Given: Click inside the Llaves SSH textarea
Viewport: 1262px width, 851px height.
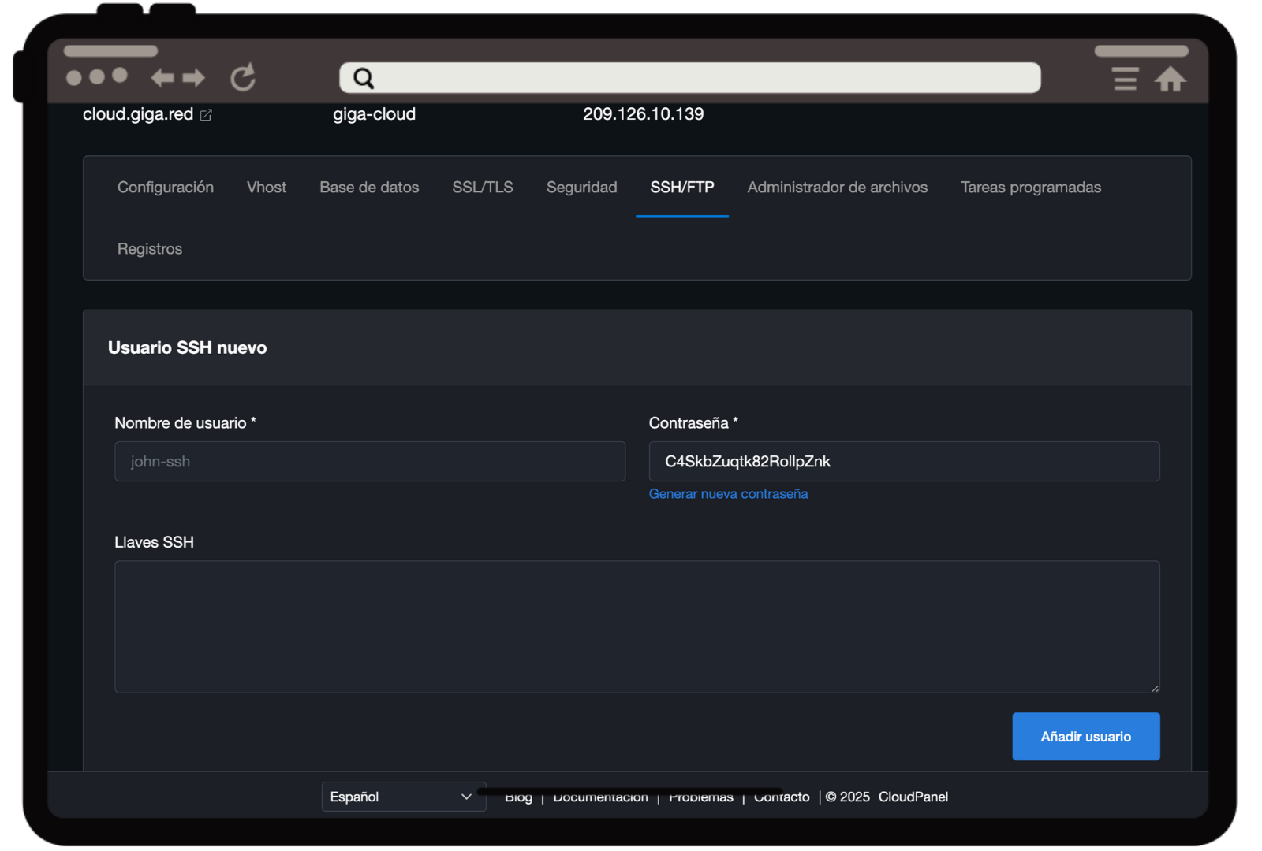Looking at the screenshot, I should click(637, 626).
